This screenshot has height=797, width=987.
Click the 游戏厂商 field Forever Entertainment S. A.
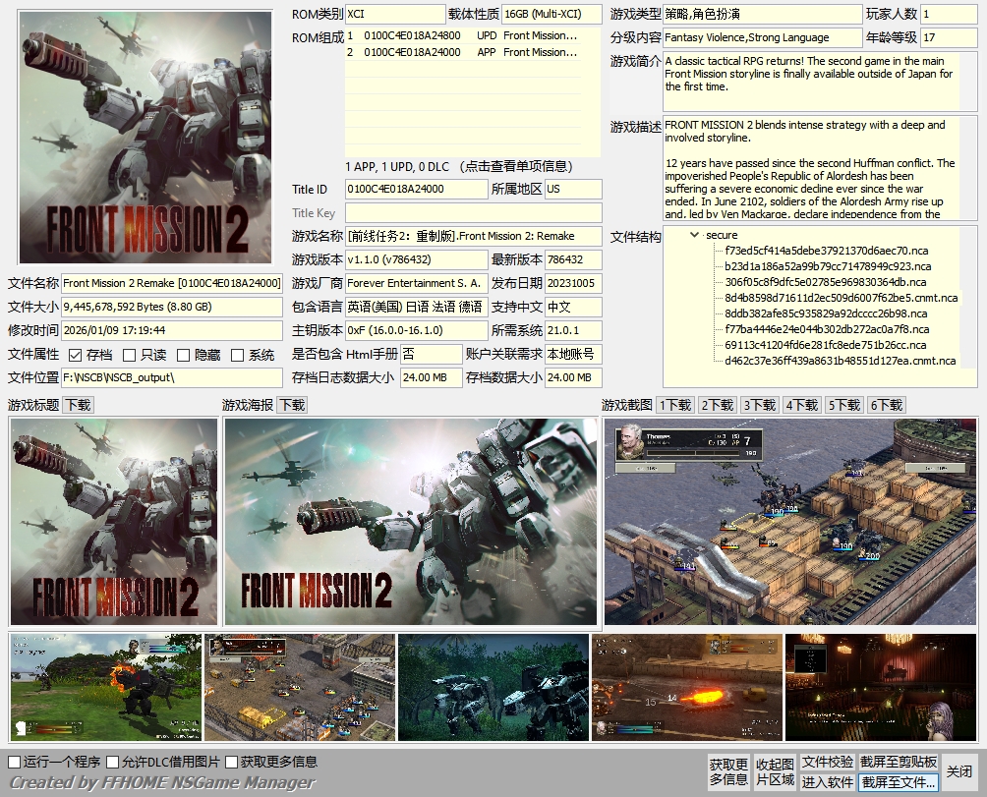(416, 284)
